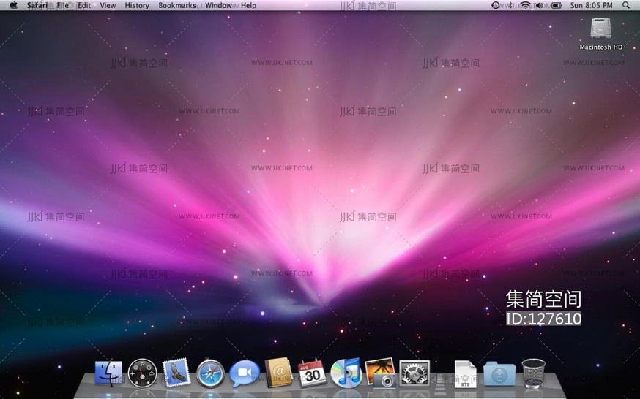Open the Bookmarks menu
The height and width of the screenshot is (399, 640).
click(177, 5)
